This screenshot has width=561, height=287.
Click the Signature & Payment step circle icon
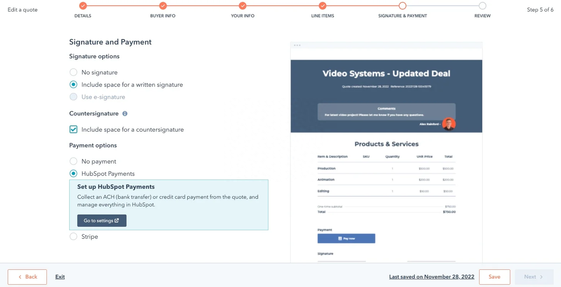pyautogui.click(x=402, y=6)
